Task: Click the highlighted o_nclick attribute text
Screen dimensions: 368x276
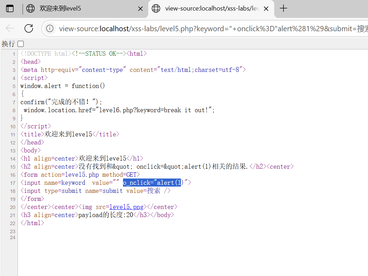Action: 152,182
